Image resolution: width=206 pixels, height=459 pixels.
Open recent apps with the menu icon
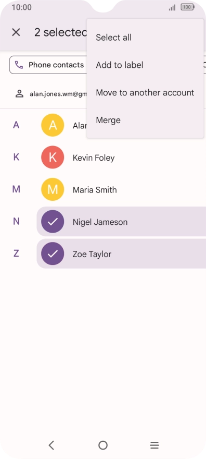[154, 445]
